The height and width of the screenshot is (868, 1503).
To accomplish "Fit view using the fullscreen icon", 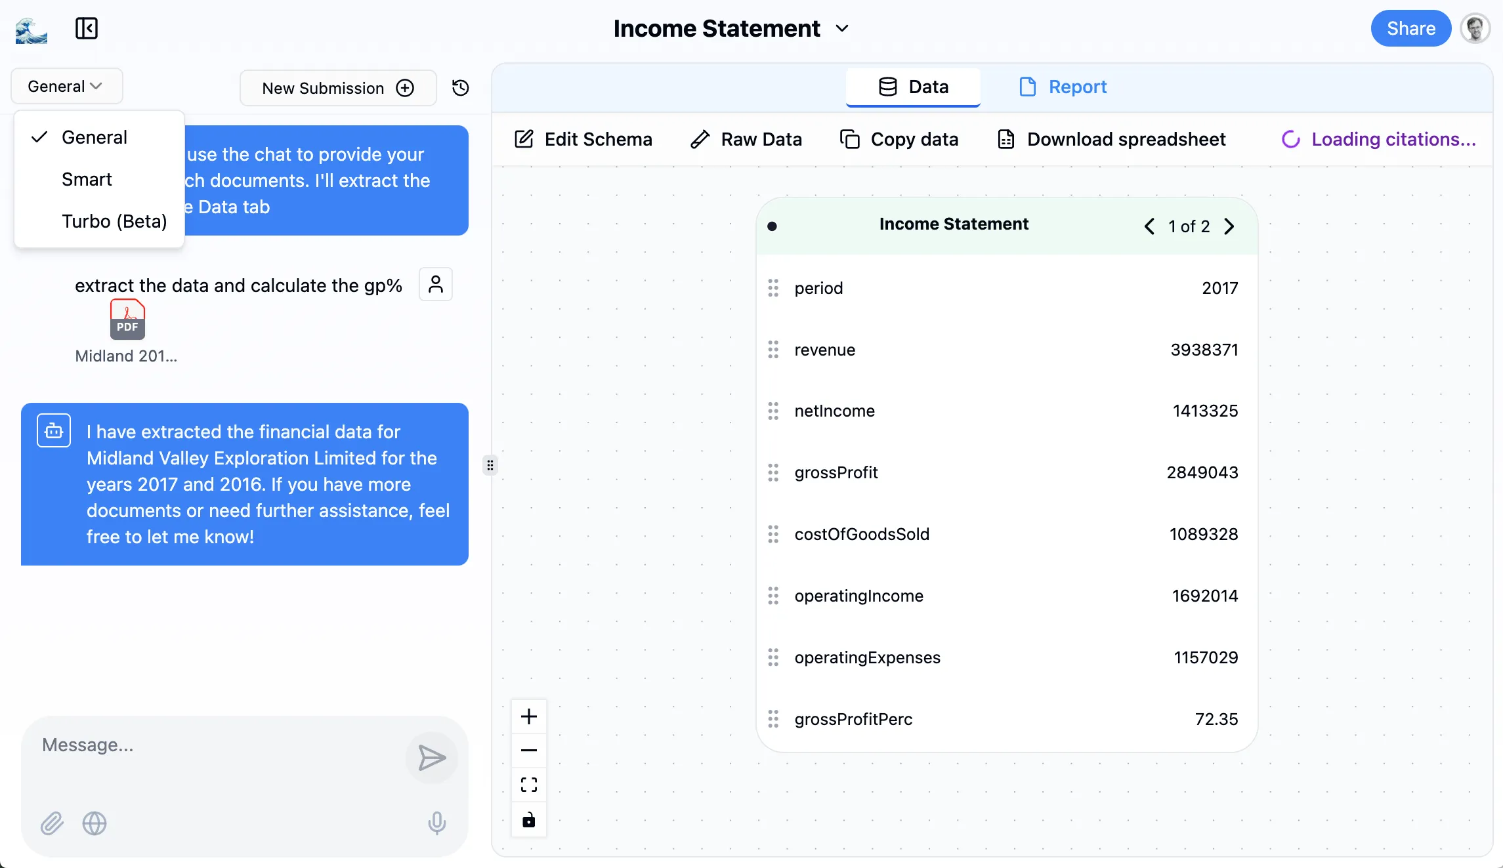I will pos(529,785).
